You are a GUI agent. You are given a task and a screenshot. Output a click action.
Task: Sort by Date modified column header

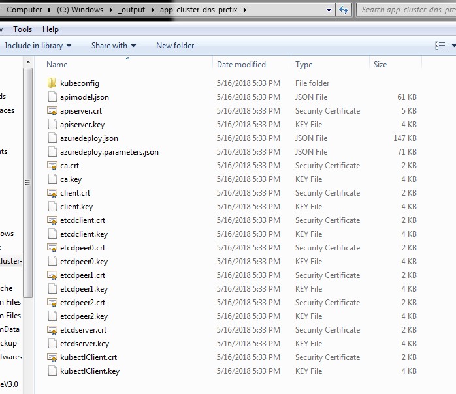[x=241, y=65]
